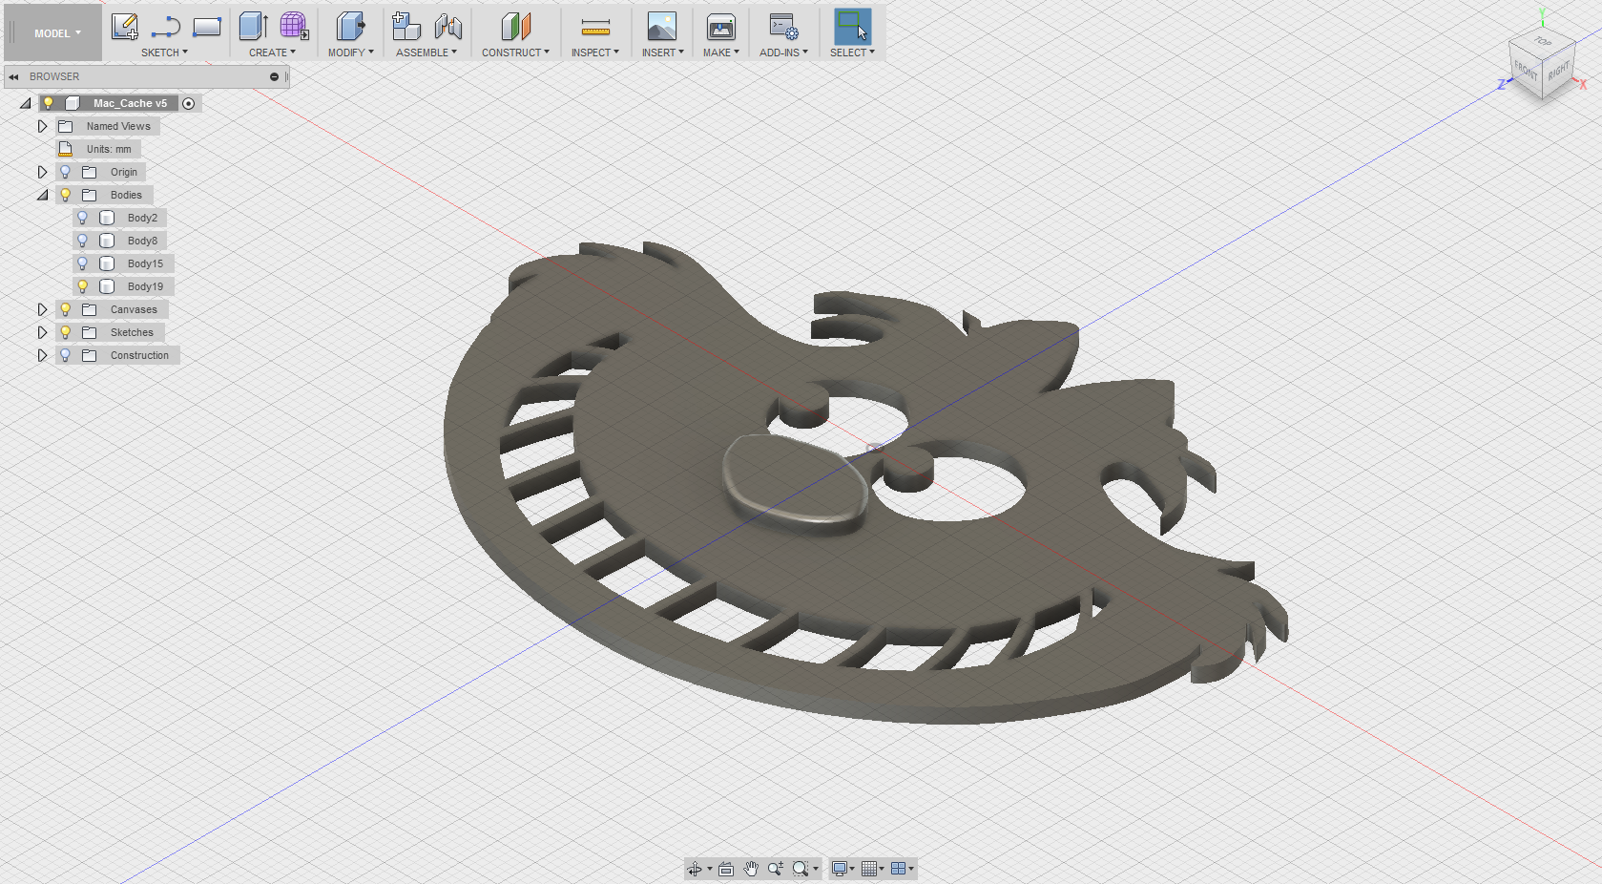The image size is (1602, 884).
Task: Click the Select tool icon
Action: coord(852,27)
